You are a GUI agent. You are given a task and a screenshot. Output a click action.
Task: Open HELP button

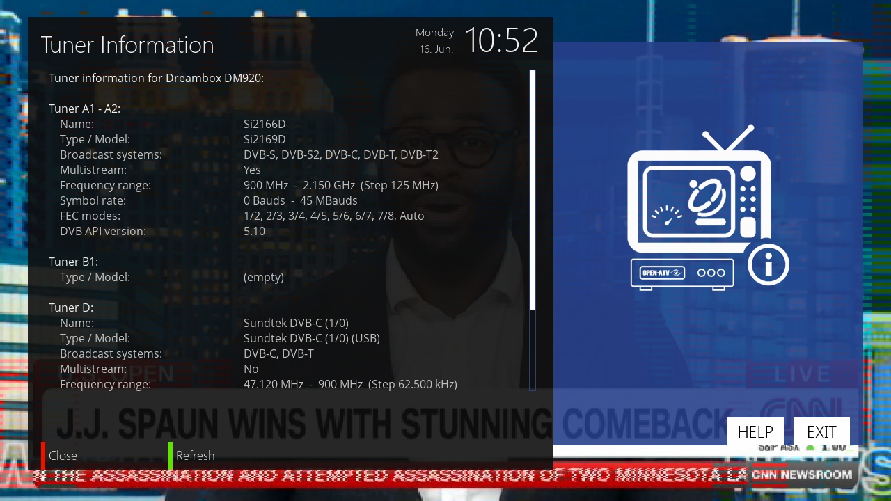[755, 431]
